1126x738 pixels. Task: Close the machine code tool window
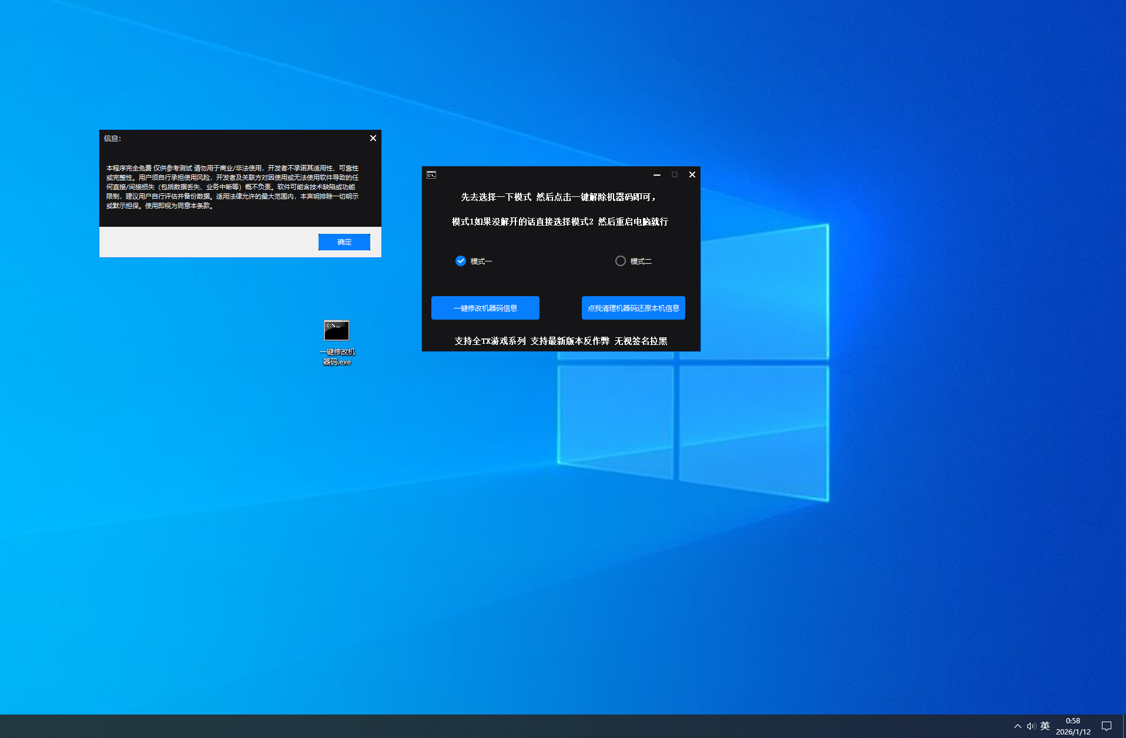(x=692, y=175)
